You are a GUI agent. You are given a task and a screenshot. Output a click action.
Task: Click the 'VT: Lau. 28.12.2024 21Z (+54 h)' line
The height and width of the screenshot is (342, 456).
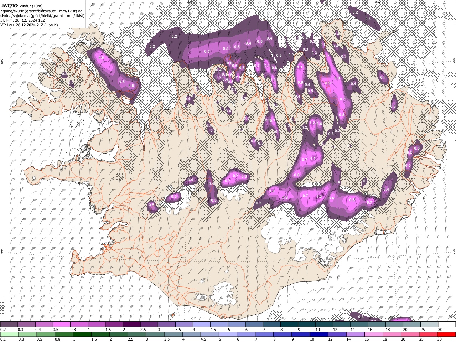pos(29,25)
